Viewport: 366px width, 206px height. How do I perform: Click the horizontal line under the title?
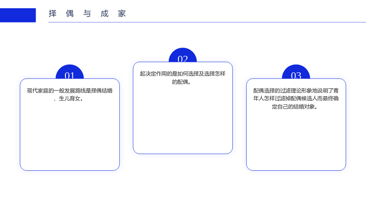[x=207, y=22]
